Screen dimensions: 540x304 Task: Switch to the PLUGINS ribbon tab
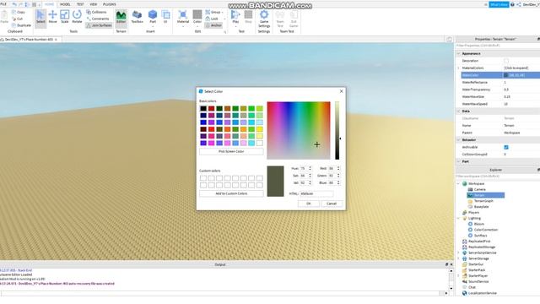110,4
